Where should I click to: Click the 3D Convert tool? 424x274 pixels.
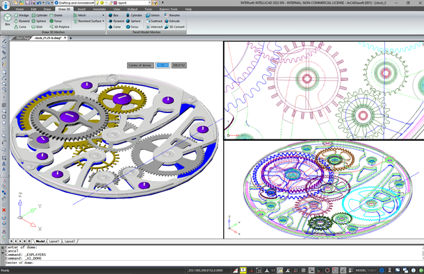pyautogui.click(x=174, y=27)
